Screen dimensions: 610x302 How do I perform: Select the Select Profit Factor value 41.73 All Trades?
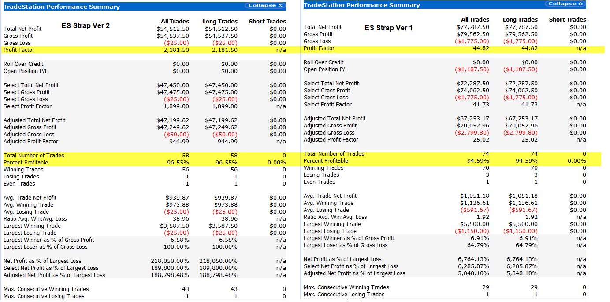[481, 104]
